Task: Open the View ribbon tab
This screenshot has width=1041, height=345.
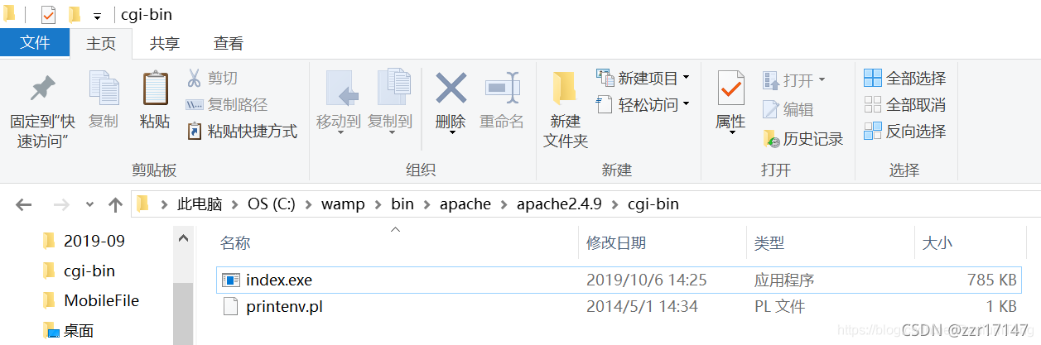Action: [229, 43]
